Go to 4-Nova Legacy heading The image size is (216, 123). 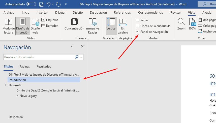(27, 96)
